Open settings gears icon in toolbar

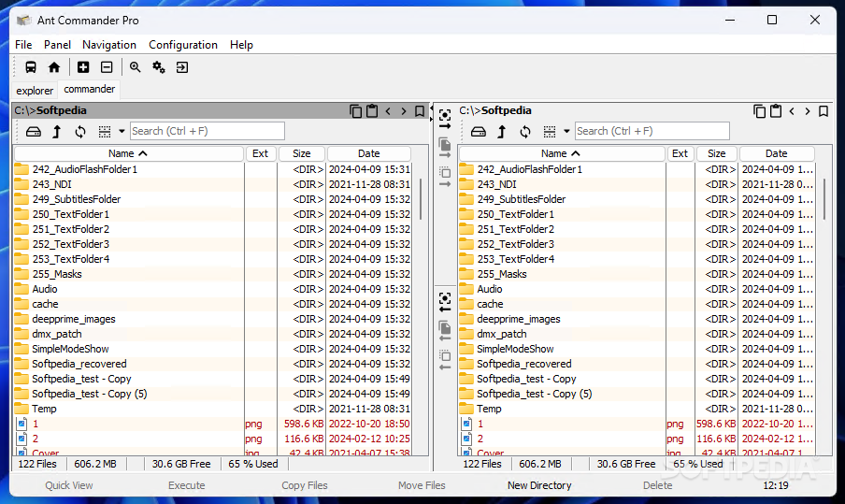[159, 67]
